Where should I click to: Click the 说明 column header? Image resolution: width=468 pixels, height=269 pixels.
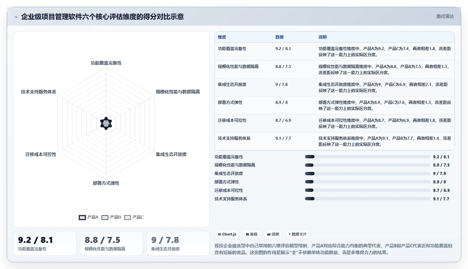pyautogui.click(x=323, y=37)
